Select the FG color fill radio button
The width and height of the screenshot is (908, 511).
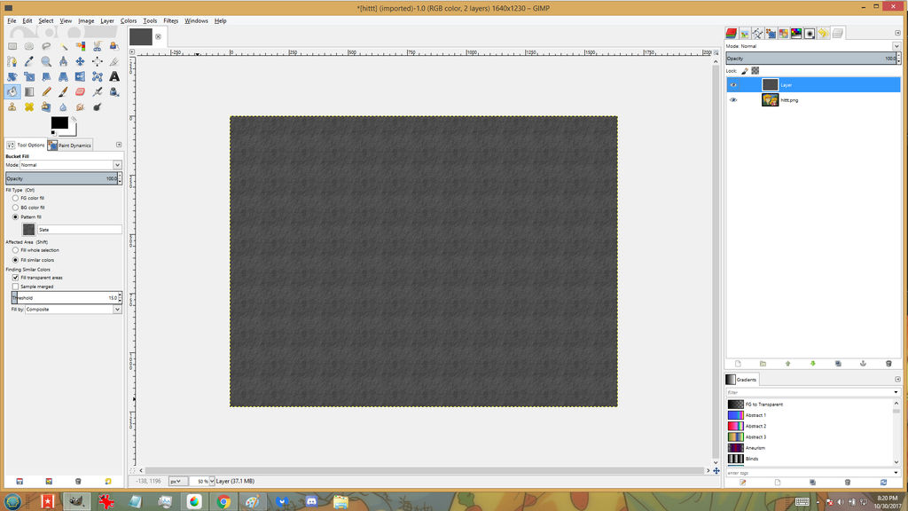click(x=16, y=198)
